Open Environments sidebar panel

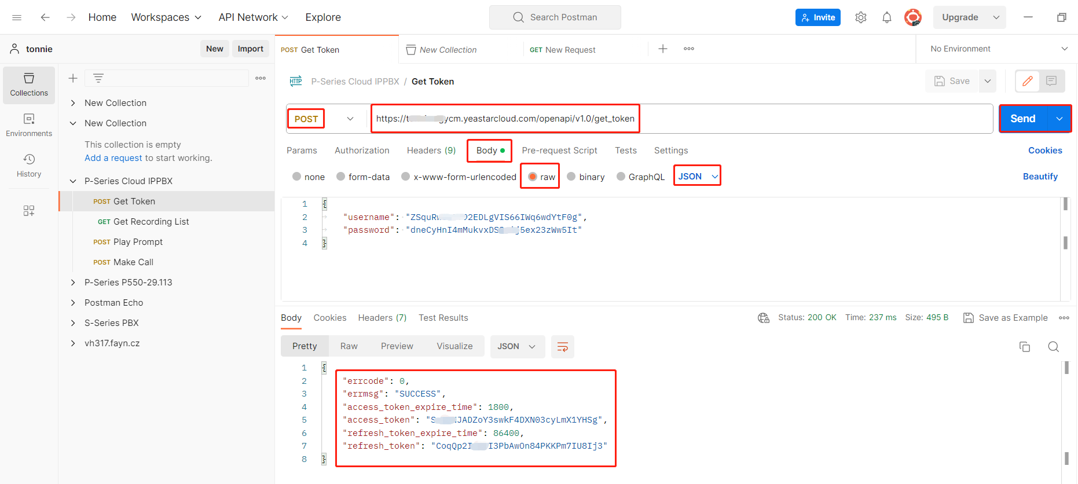coord(29,125)
